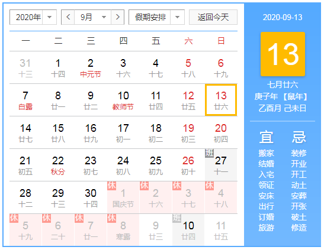Click September 11 (廿四)

click(156, 100)
